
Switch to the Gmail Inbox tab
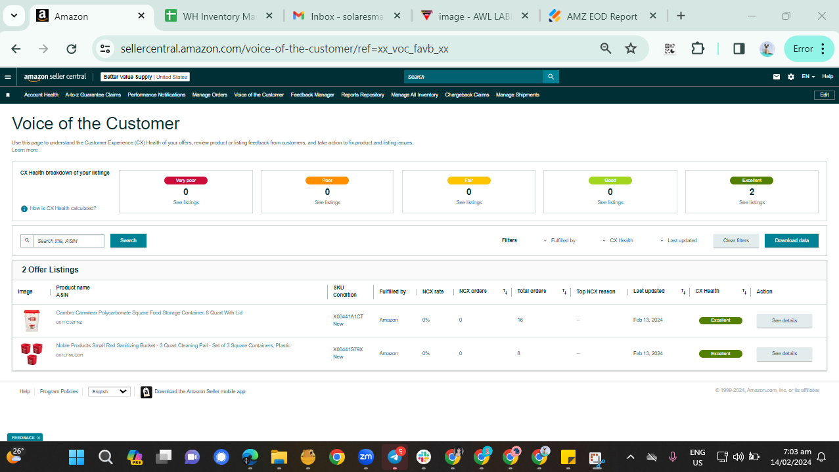(x=347, y=16)
